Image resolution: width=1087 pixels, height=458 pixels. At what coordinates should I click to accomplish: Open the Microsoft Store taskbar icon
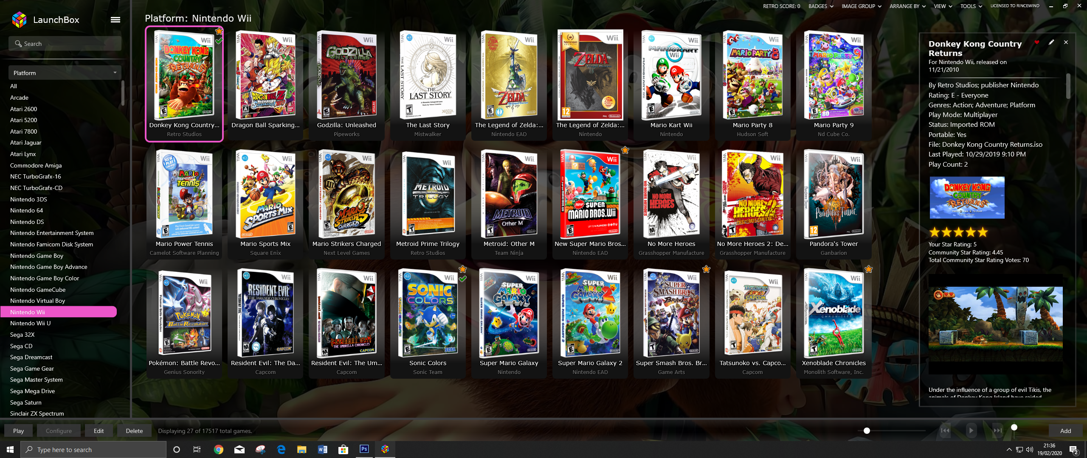[344, 450]
